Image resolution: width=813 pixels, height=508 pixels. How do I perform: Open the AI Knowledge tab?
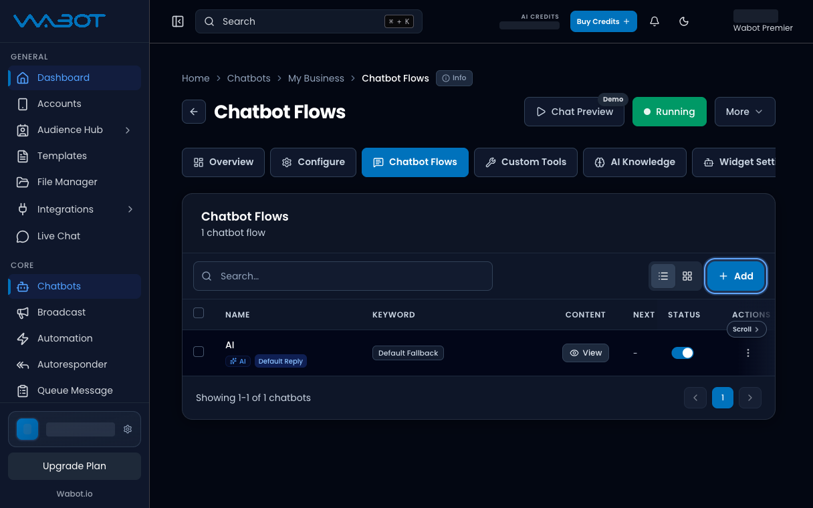(x=634, y=162)
